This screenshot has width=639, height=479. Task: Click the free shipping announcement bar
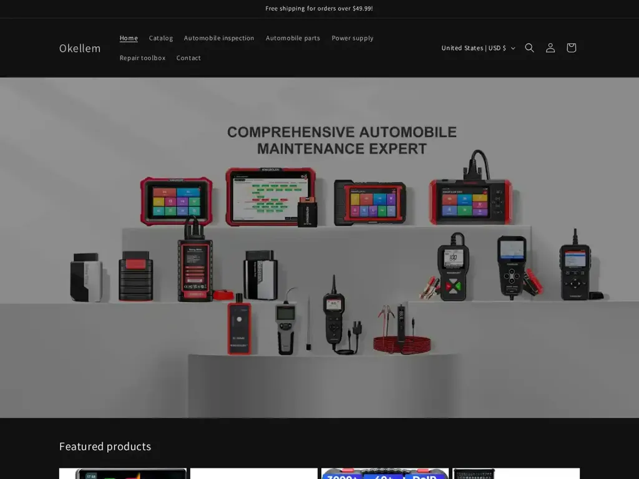319,8
